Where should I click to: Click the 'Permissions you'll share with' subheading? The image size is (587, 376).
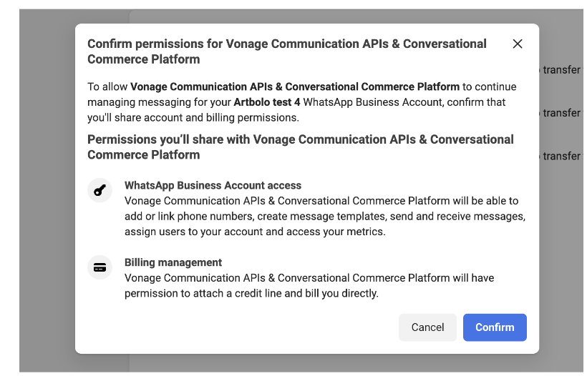[x=300, y=147]
